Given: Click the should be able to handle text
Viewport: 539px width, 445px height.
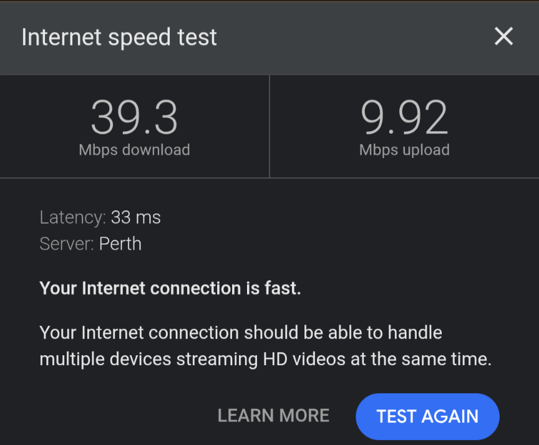Looking at the screenshot, I should click(x=343, y=333).
